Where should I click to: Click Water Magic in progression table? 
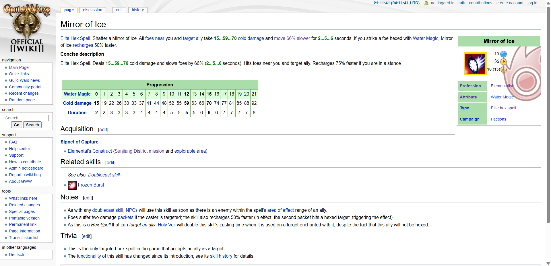click(77, 94)
